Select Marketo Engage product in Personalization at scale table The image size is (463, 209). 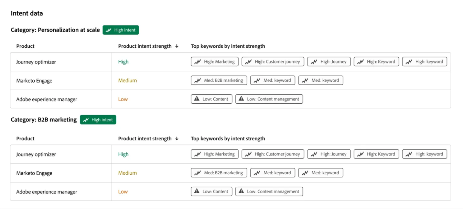(x=34, y=81)
